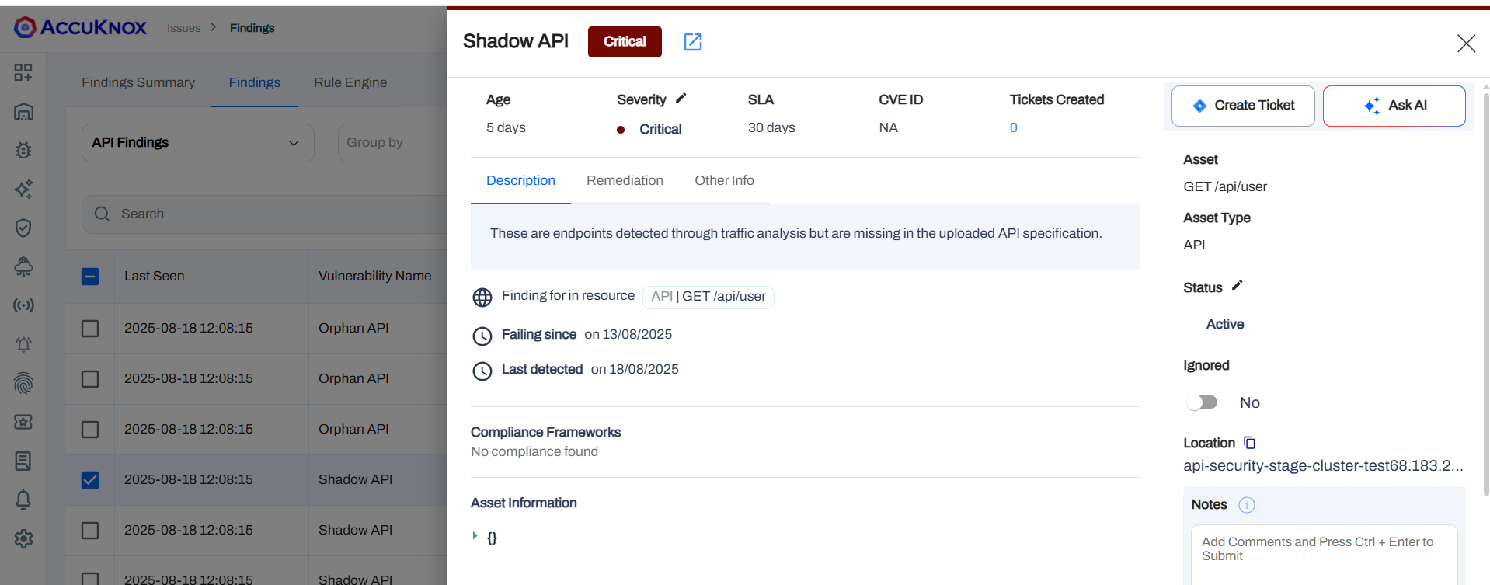Click the Ask AI button
The width and height of the screenshot is (1490, 585).
[1394, 106]
